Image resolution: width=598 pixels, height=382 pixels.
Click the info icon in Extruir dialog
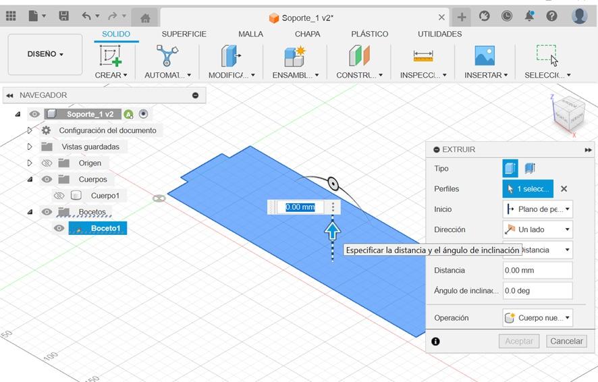click(435, 342)
